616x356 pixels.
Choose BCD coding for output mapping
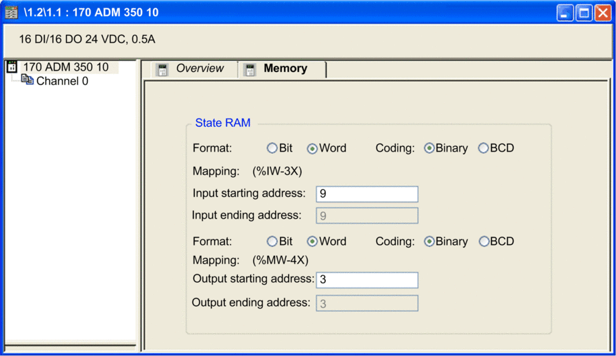pyautogui.click(x=484, y=241)
